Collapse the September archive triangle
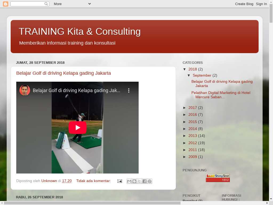273x205 pixels. 189,75
